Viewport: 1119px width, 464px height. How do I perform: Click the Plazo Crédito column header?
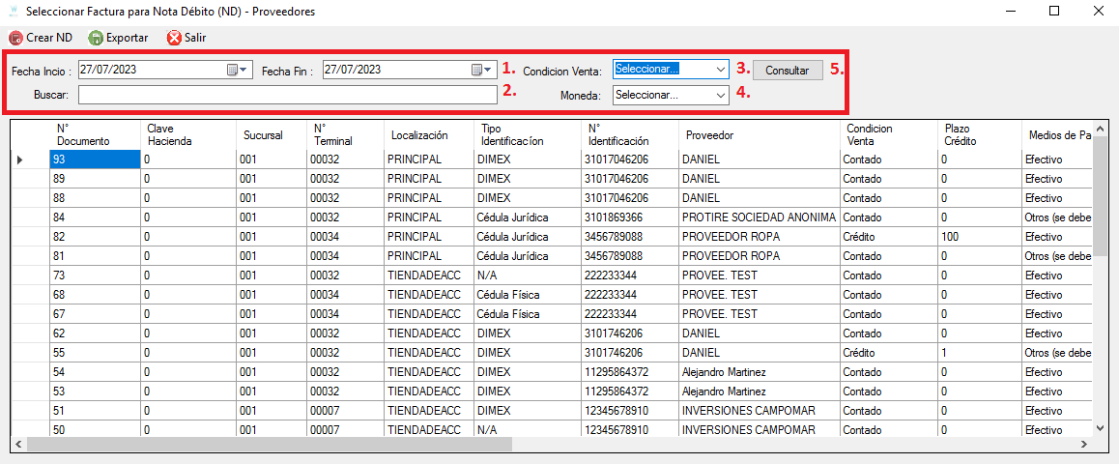click(979, 135)
